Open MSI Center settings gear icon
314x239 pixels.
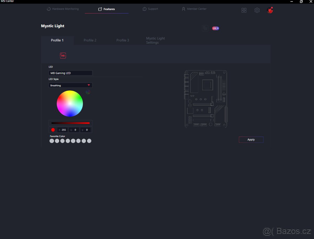click(257, 10)
